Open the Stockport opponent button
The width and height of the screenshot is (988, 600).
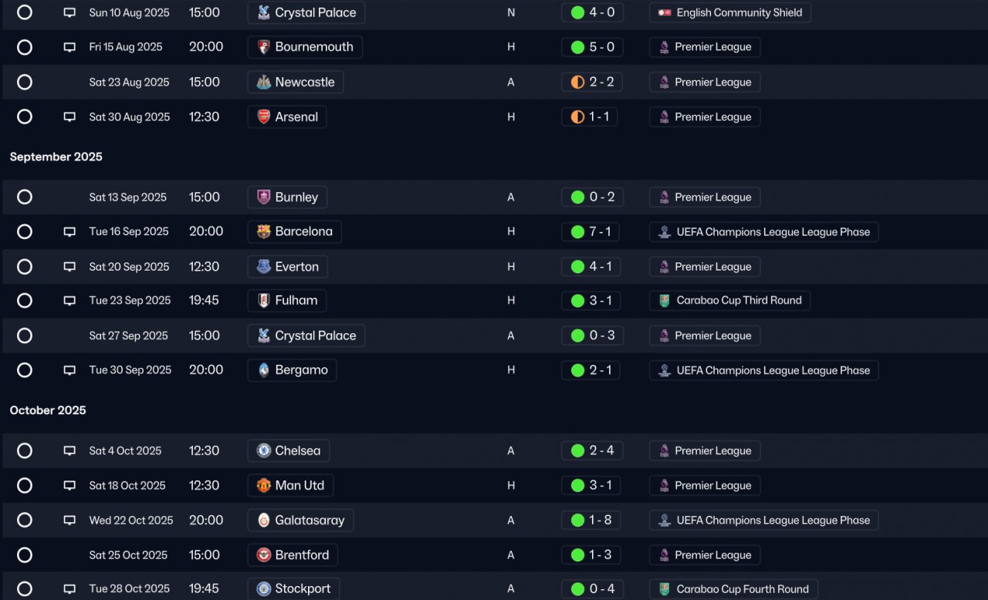click(x=293, y=588)
